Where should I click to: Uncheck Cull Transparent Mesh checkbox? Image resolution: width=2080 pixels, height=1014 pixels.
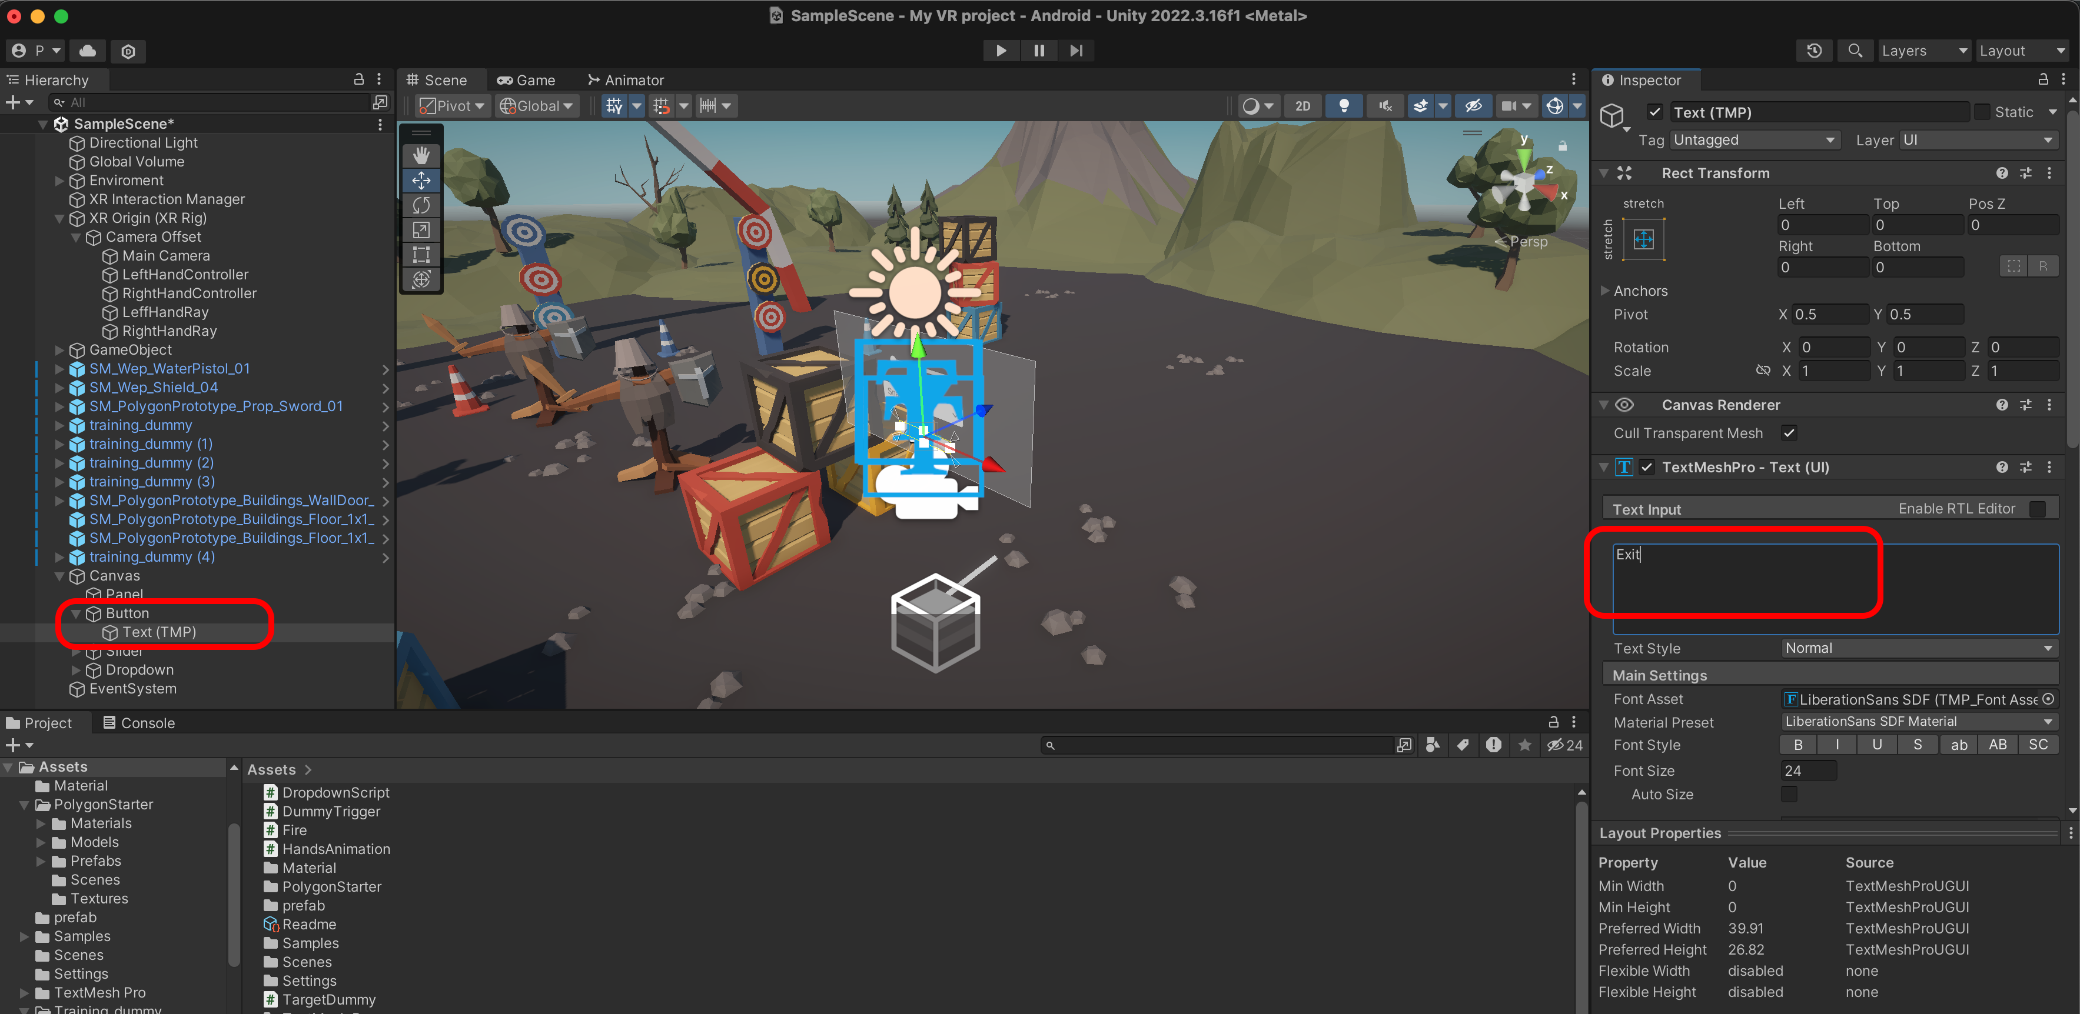pyautogui.click(x=1789, y=433)
